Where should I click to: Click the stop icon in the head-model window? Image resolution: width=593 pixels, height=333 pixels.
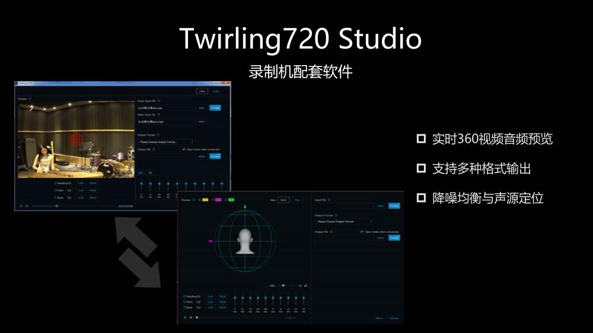[x=190, y=318]
